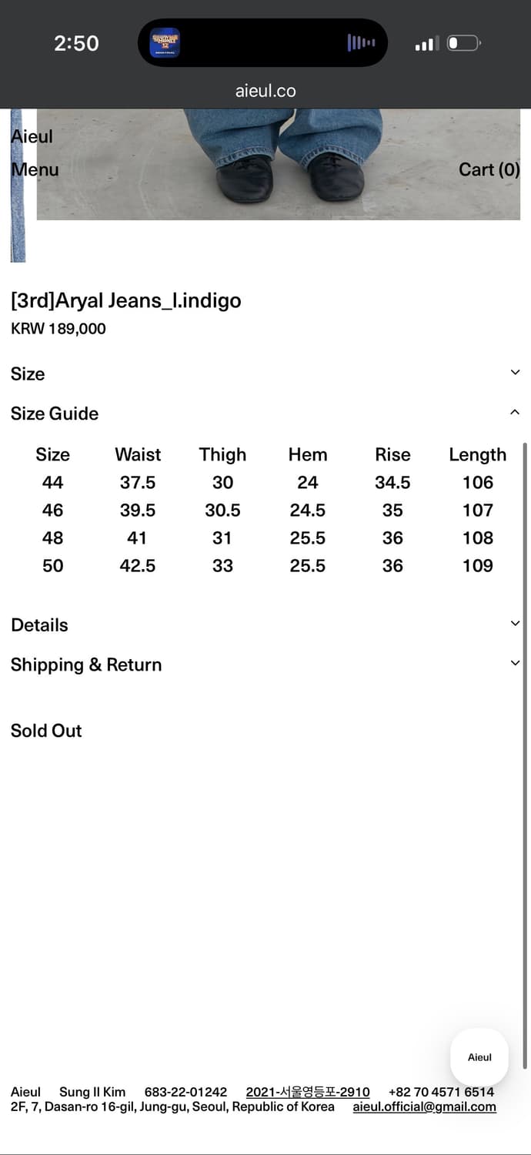Collapse the Size Guide section
The height and width of the screenshot is (1155, 531).
click(515, 413)
